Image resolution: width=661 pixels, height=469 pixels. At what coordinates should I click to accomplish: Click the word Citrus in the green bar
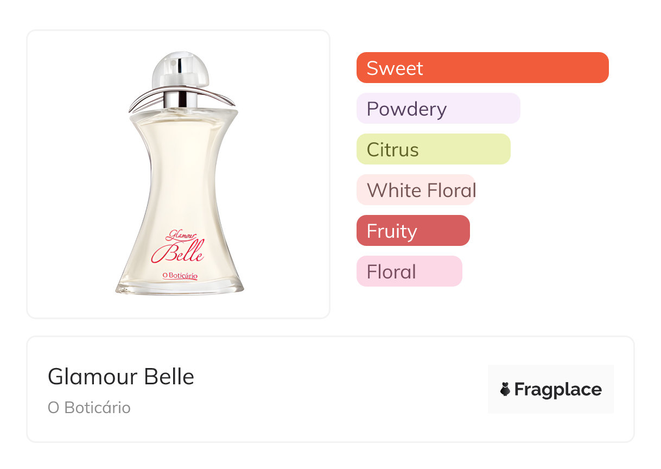click(x=392, y=149)
